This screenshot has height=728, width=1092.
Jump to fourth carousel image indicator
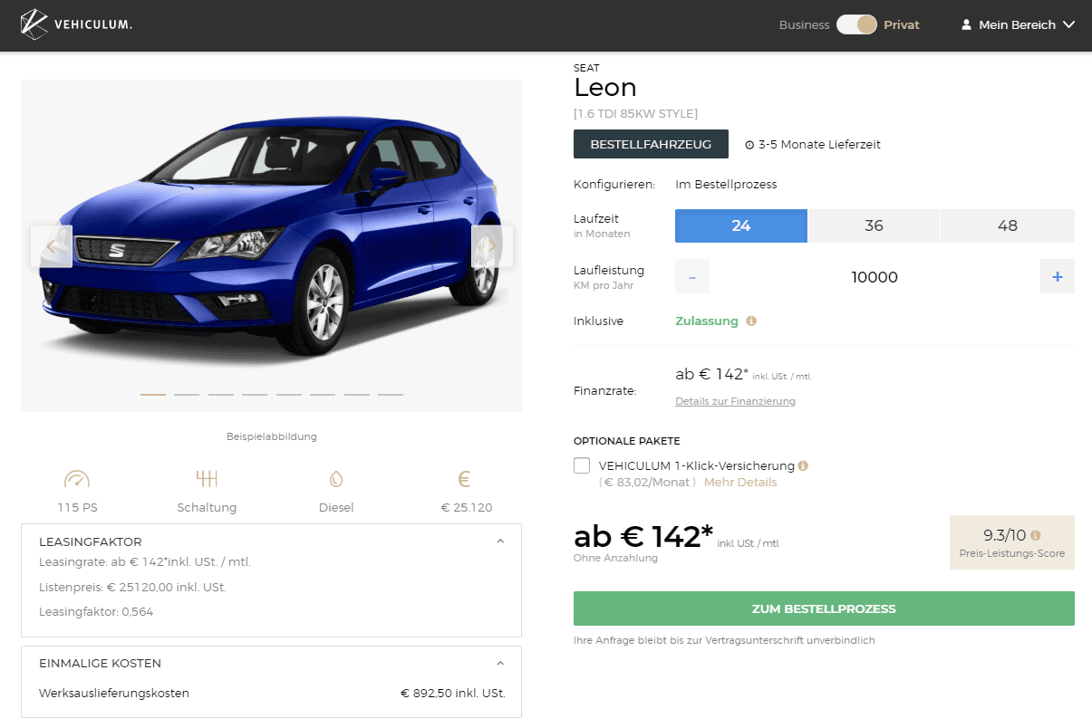coord(255,394)
